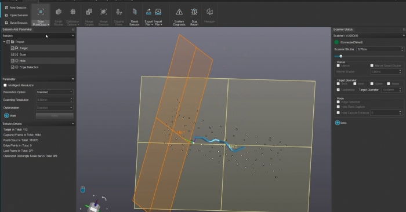Open the Resolution Option dropdown
Viewport: 406px width, 212px height.
pos(55,92)
